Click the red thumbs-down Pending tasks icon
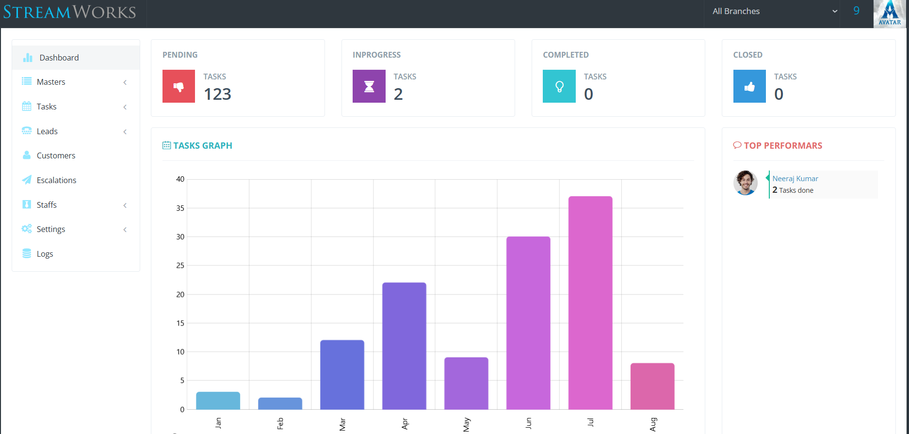 pos(179,86)
